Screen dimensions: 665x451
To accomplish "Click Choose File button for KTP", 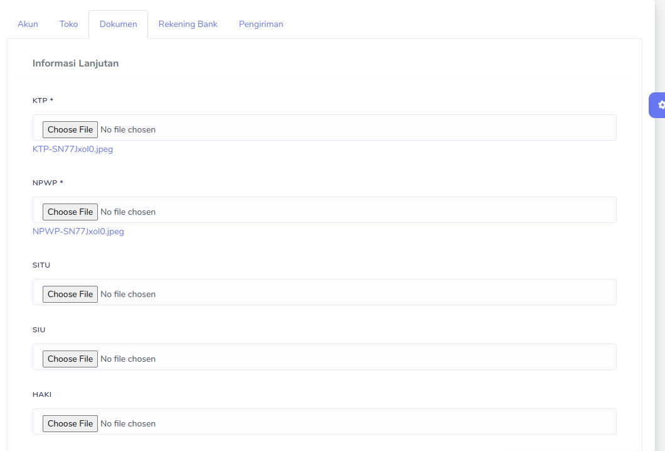I will (70, 129).
